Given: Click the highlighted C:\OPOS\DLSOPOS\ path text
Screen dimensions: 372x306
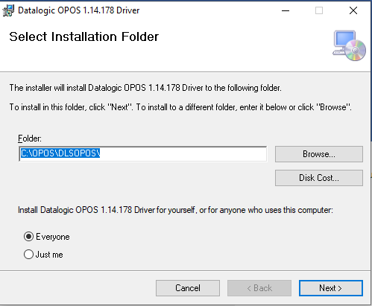Looking at the screenshot, I should (60, 153).
